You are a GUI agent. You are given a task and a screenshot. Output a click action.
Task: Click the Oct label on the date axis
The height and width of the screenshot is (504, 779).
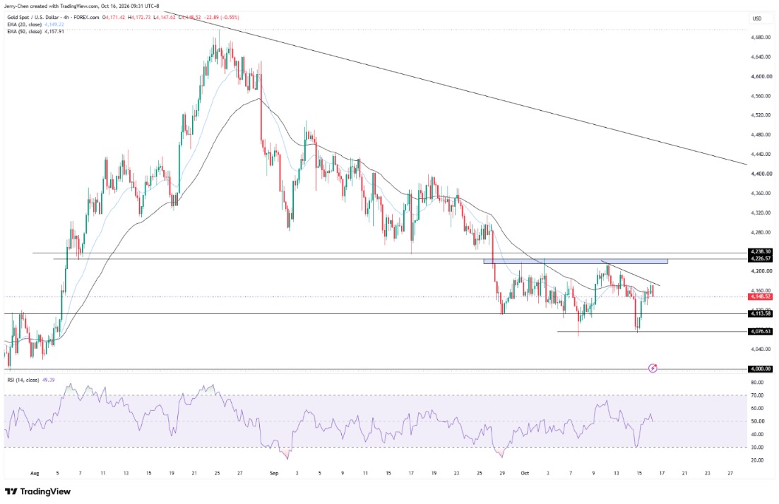[525, 473]
